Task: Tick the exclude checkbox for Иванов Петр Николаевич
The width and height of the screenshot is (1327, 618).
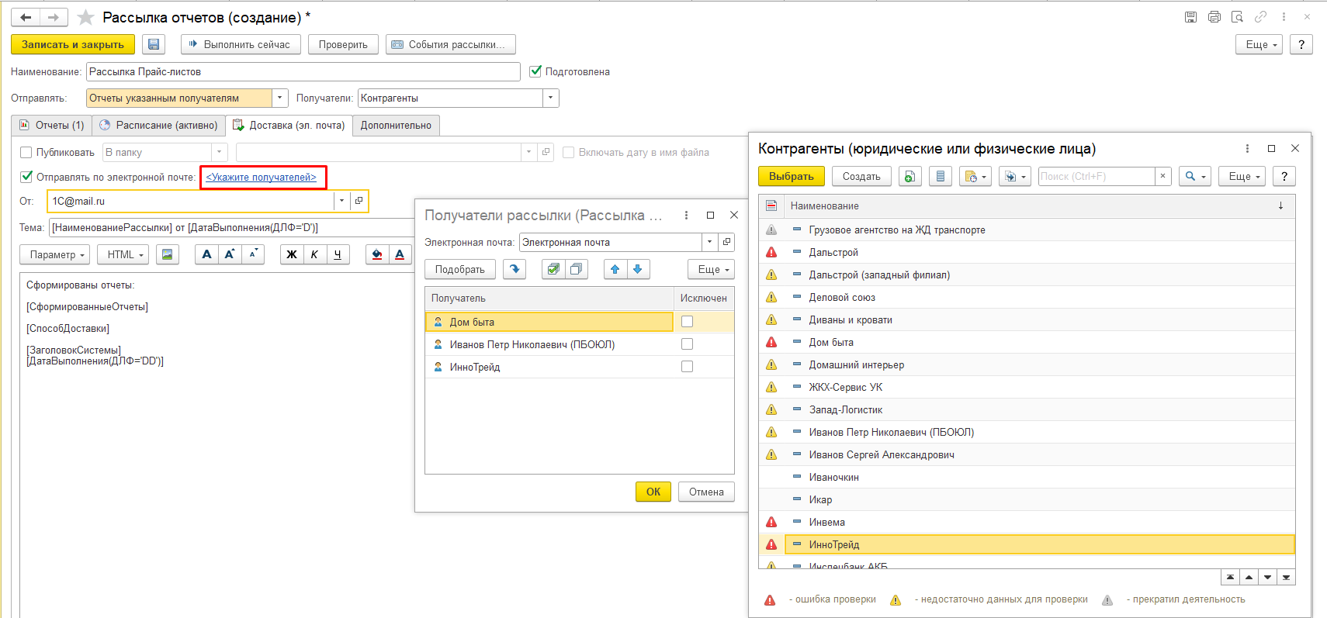Action: click(x=687, y=344)
